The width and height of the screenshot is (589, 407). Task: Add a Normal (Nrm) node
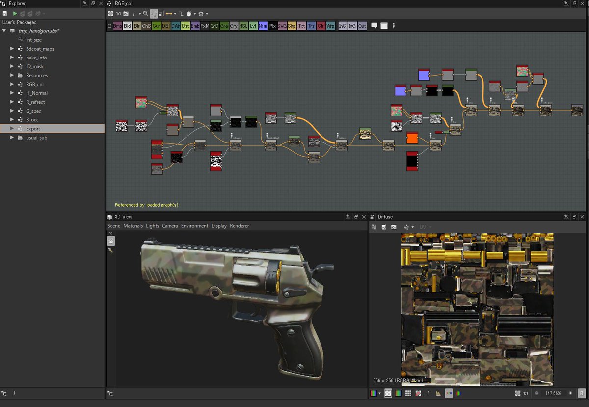click(x=263, y=26)
